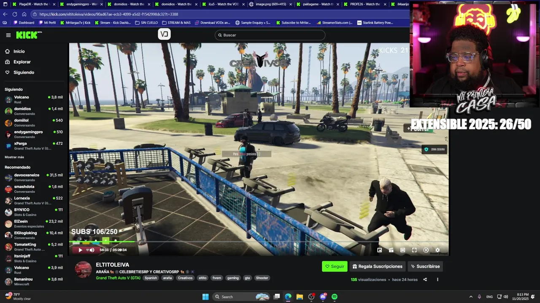Switch to paklagame browser tab
Viewport: 540px width, 303px height.
[x=318, y=4]
